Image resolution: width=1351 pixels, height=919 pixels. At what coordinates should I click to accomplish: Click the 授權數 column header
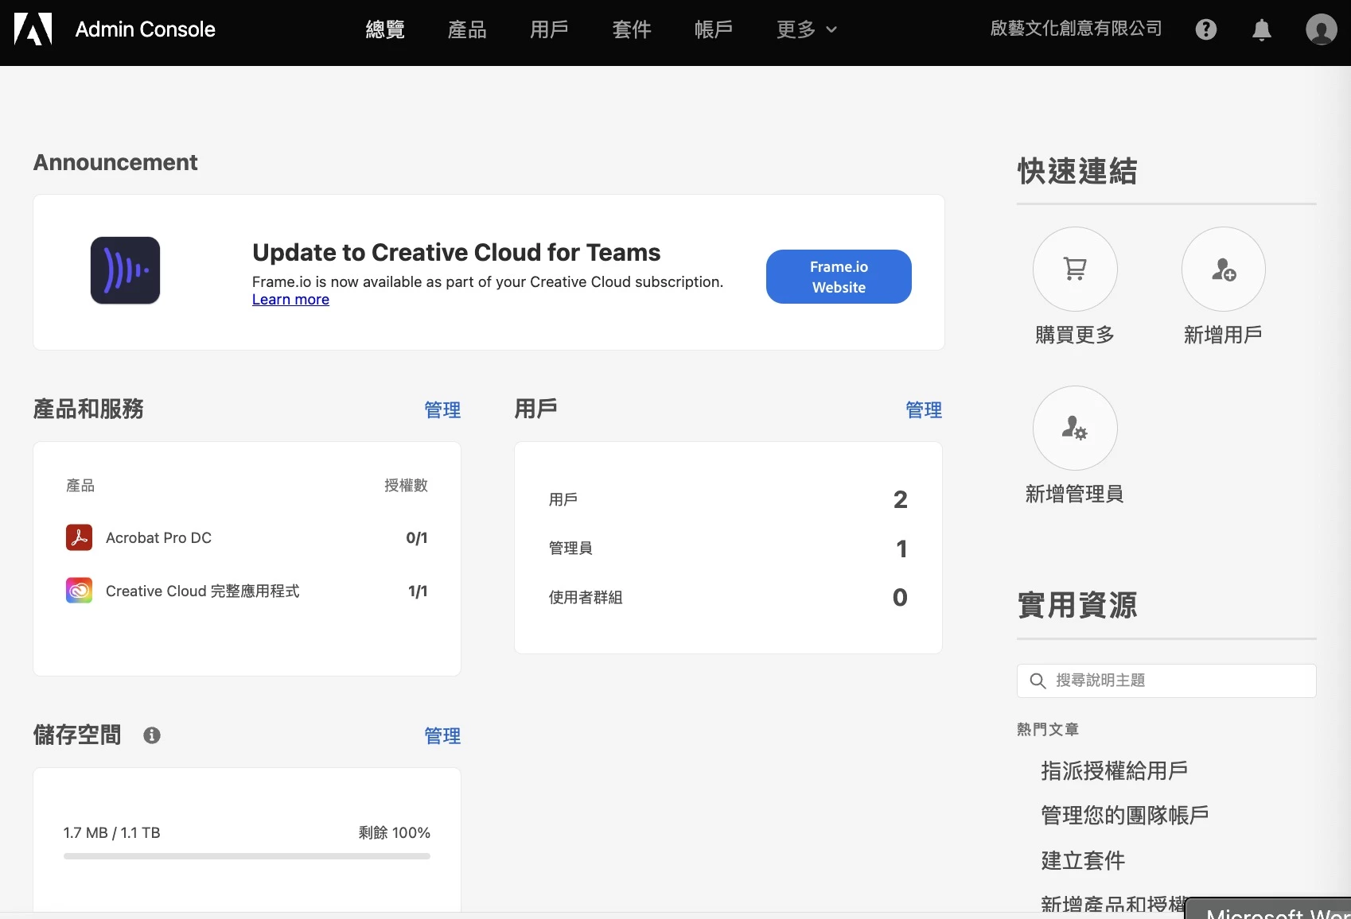(406, 485)
